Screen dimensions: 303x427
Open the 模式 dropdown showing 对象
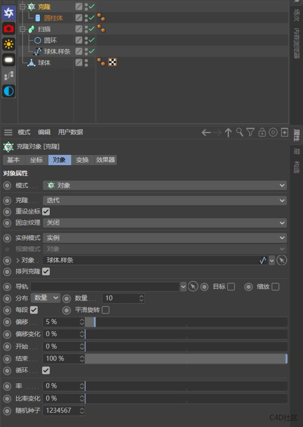click(165, 186)
